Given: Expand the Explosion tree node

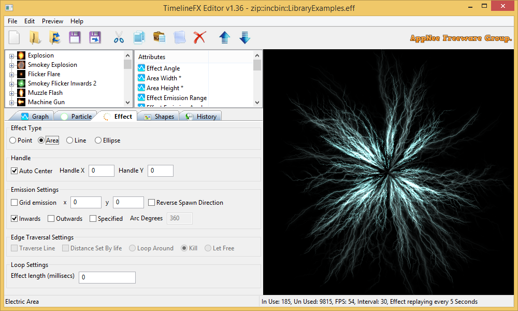Looking at the screenshot, I should coord(11,56).
